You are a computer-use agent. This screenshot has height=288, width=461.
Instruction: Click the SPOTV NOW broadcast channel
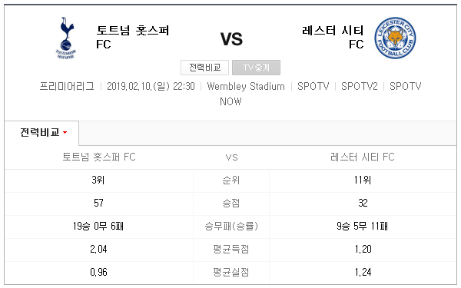pyautogui.click(x=320, y=94)
